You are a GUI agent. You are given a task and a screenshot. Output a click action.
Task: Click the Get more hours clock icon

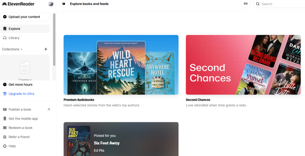click(5, 85)
